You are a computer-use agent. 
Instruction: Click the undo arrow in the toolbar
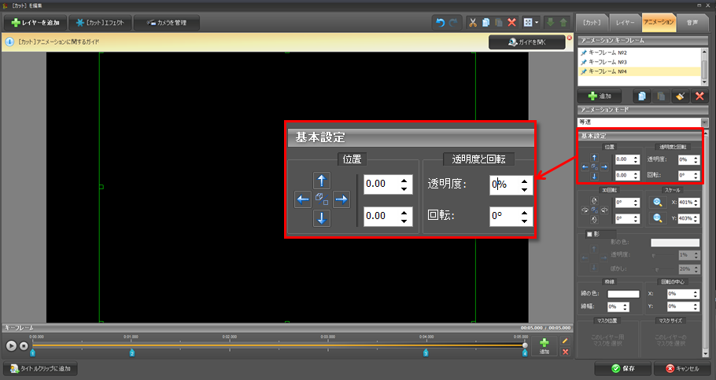point(441,23)
